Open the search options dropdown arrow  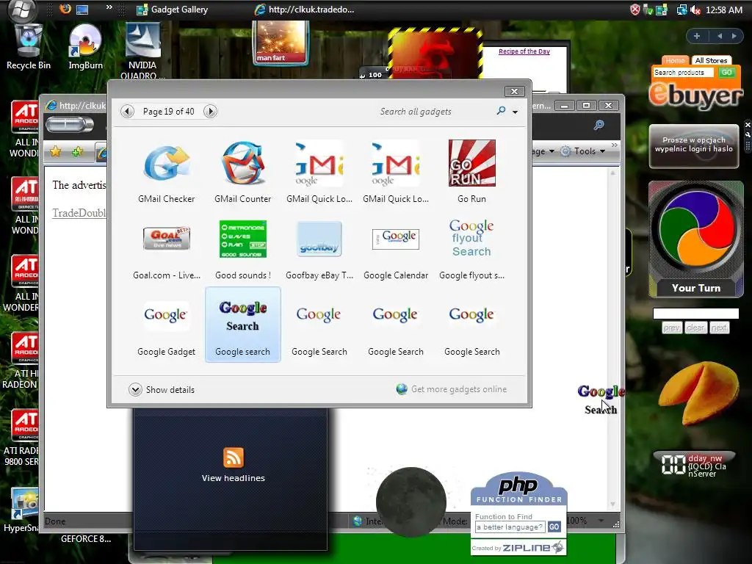coord(515,112)
